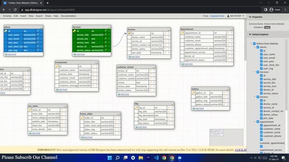Click taskbar search icon

(117, 158)
